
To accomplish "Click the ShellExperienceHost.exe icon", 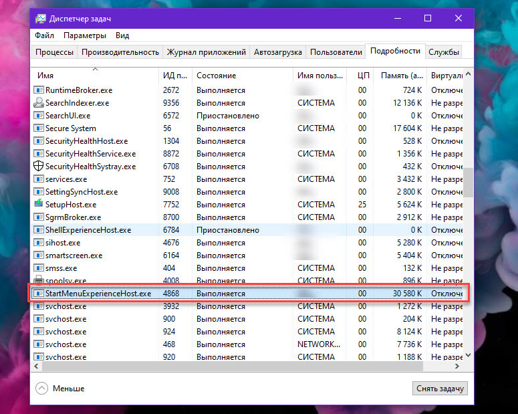I will coord(39,230).
